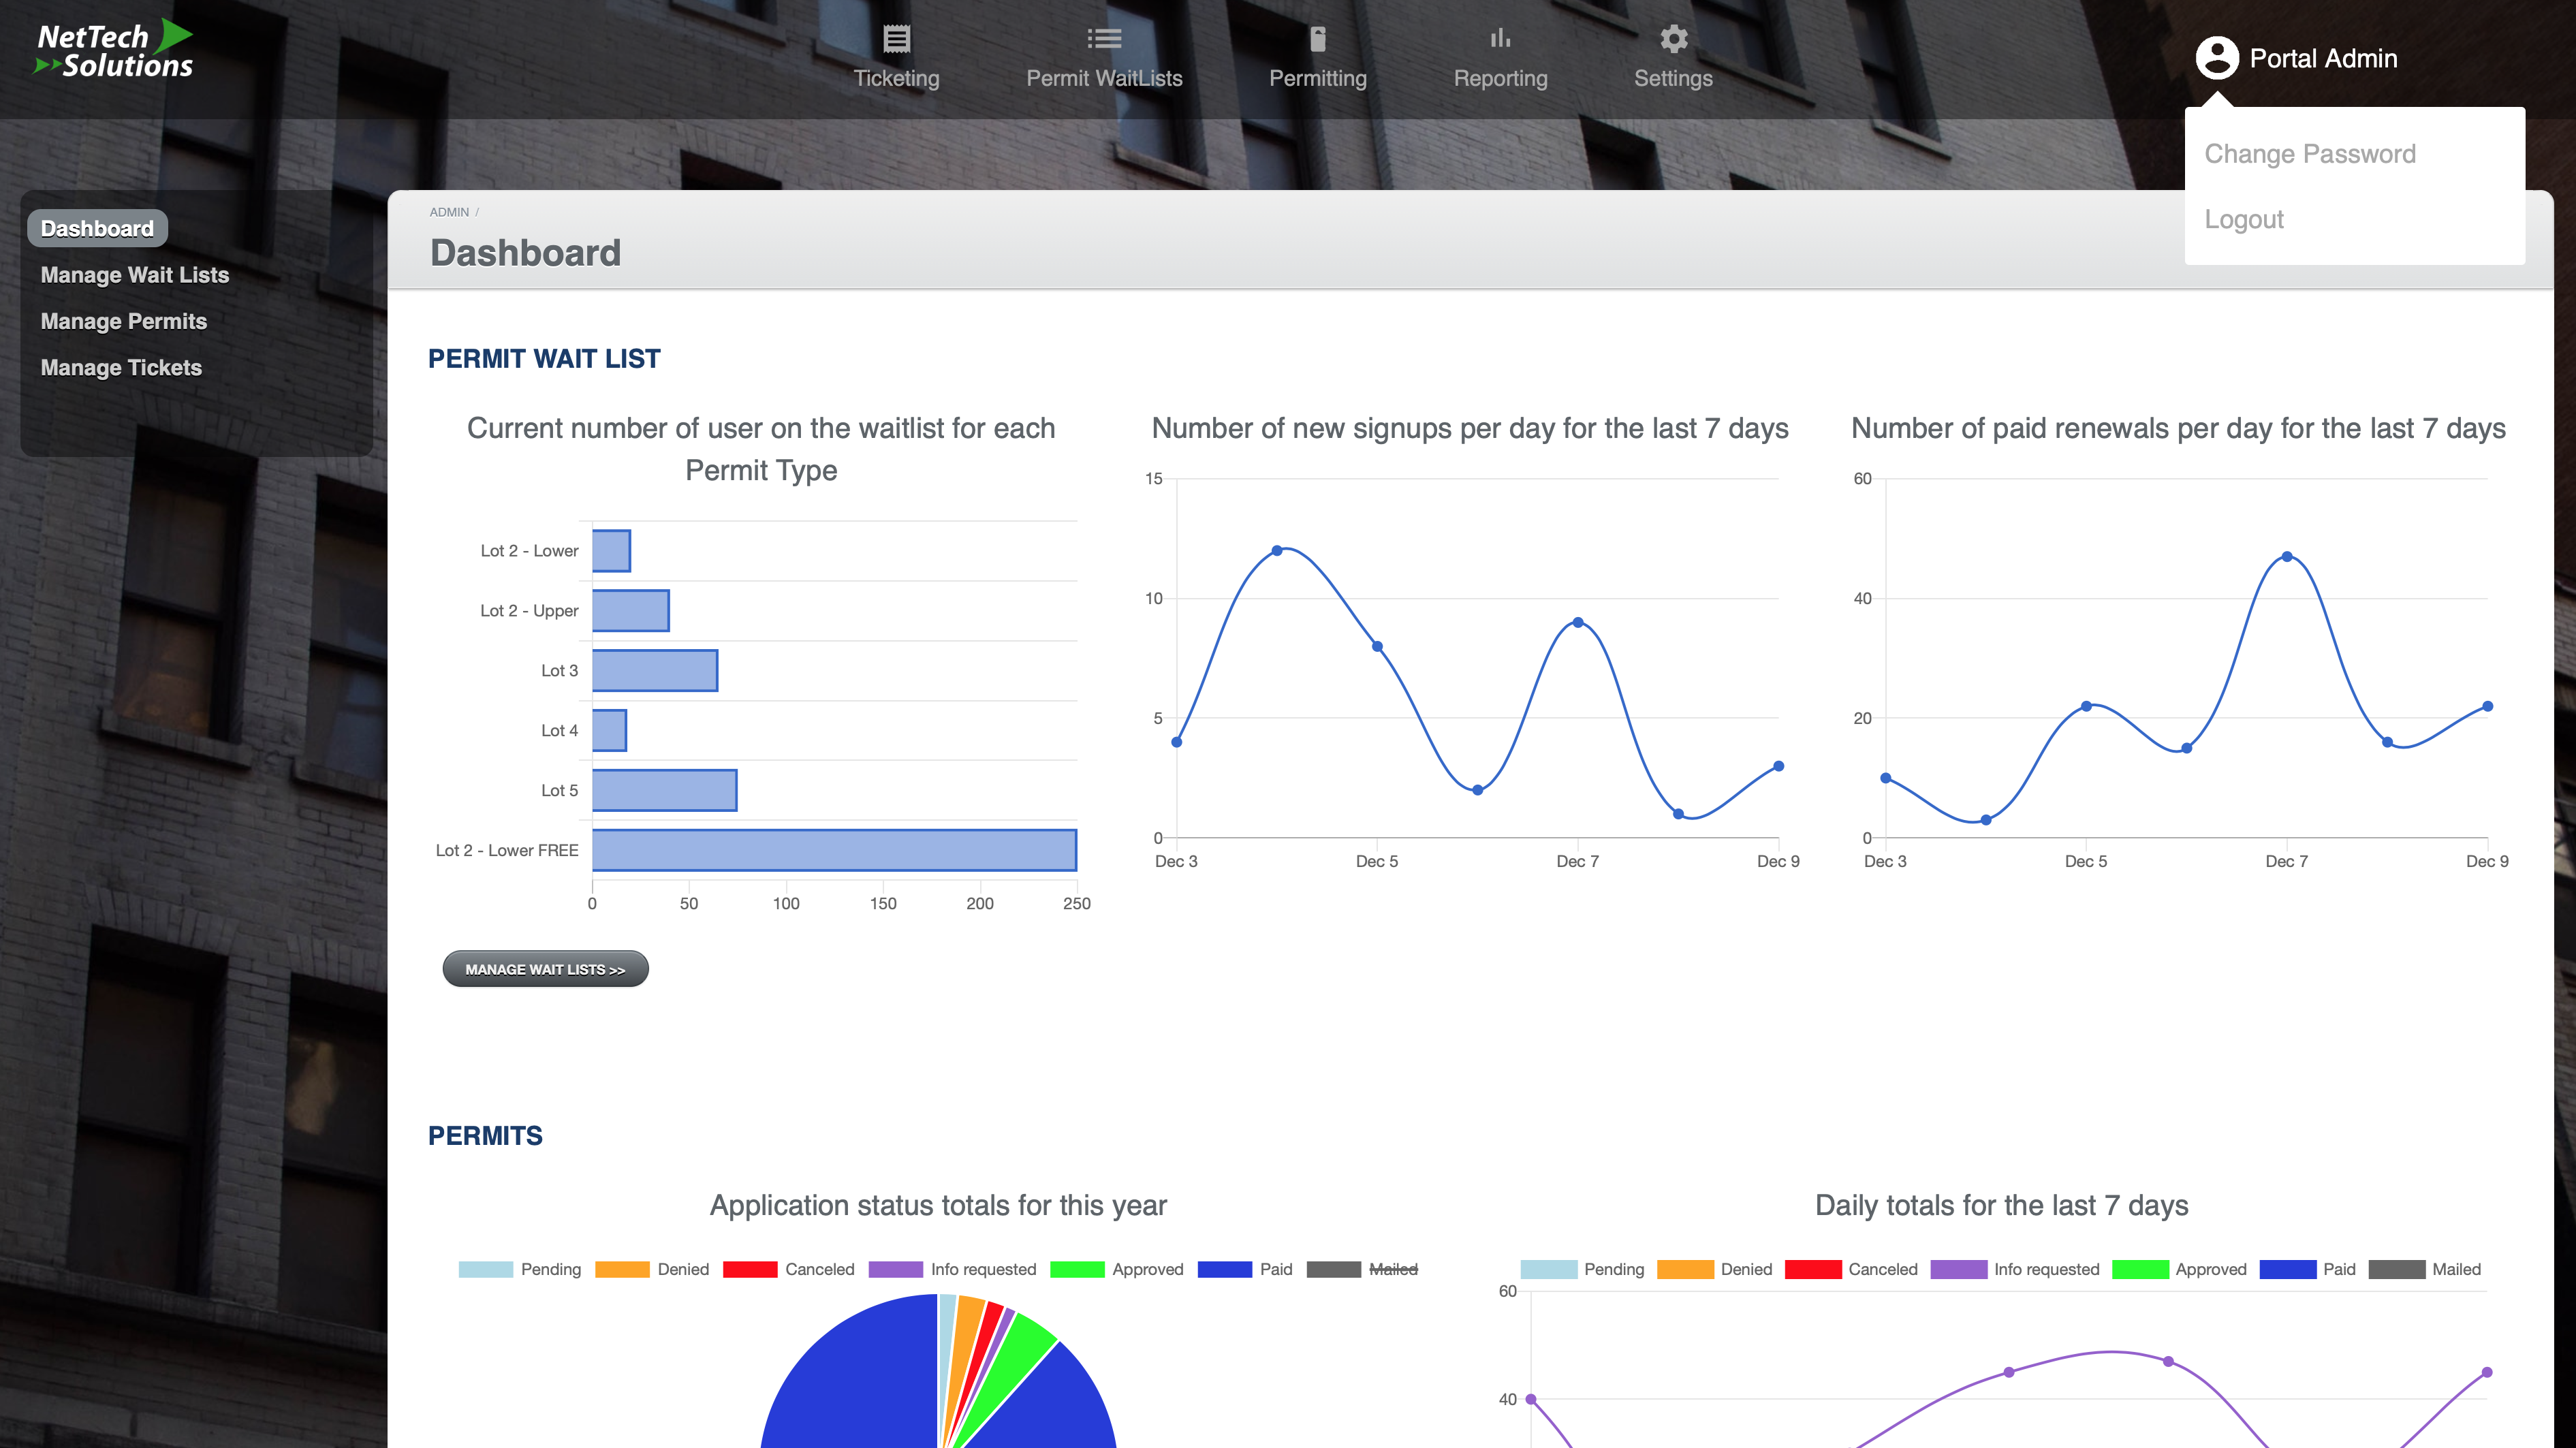This screenshot has height=1448, width=2576.
Task: Go to Permit WaitLists menu item
Action: pos(1104,78)
